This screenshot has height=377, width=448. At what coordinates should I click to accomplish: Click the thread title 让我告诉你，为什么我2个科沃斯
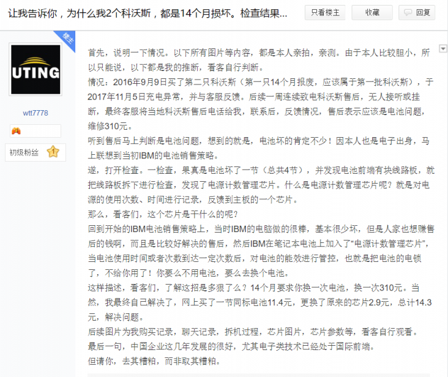80,13
